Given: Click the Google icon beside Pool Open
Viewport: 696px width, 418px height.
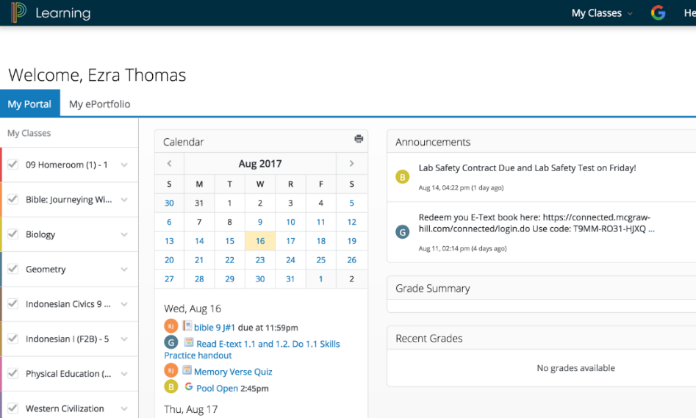Looking at the screenshot, I should tap(189, 387).
